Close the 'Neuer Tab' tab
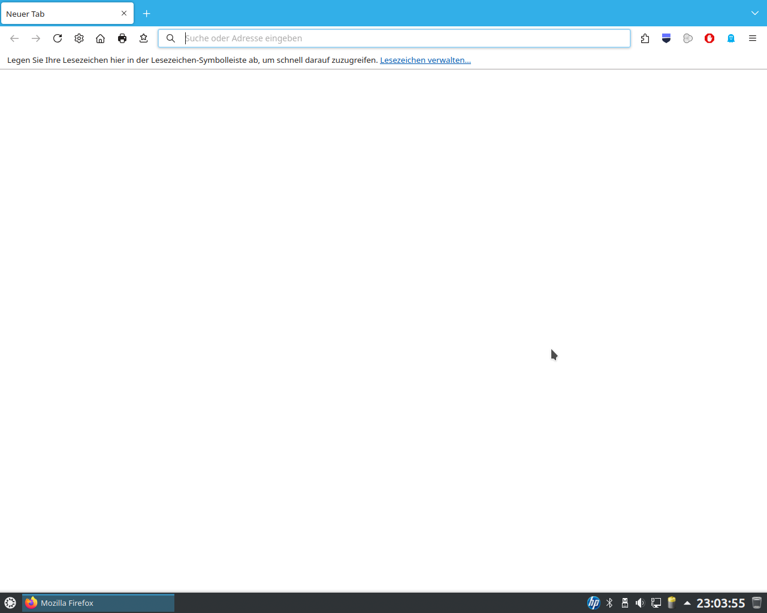Screen dimensions: 767x613 [x=124, y=13]
